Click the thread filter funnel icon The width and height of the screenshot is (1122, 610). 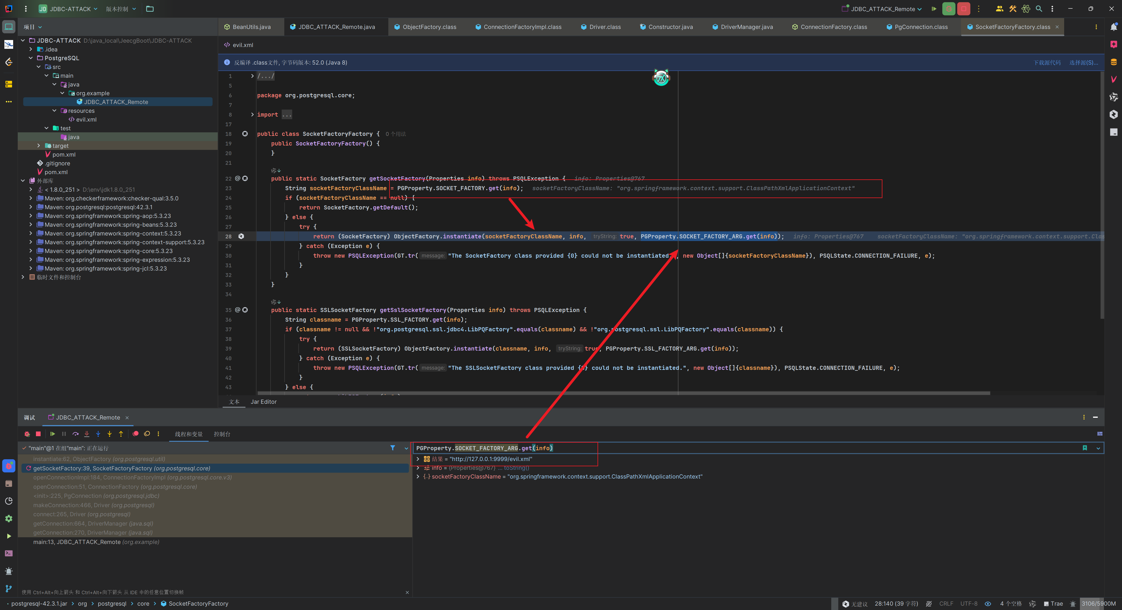tap(392, 448)
